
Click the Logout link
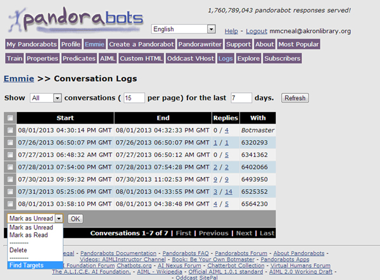256,31
